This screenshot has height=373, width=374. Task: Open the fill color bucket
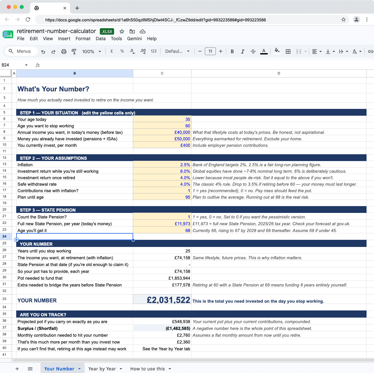tap(277, 51)
